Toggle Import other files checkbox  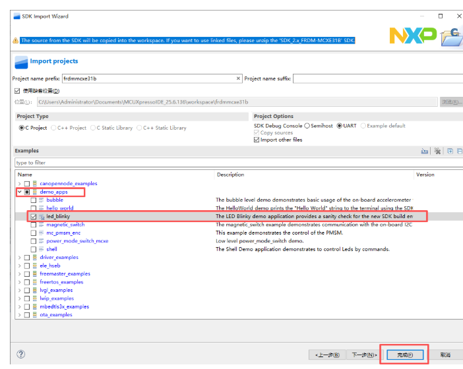(257, 140)
